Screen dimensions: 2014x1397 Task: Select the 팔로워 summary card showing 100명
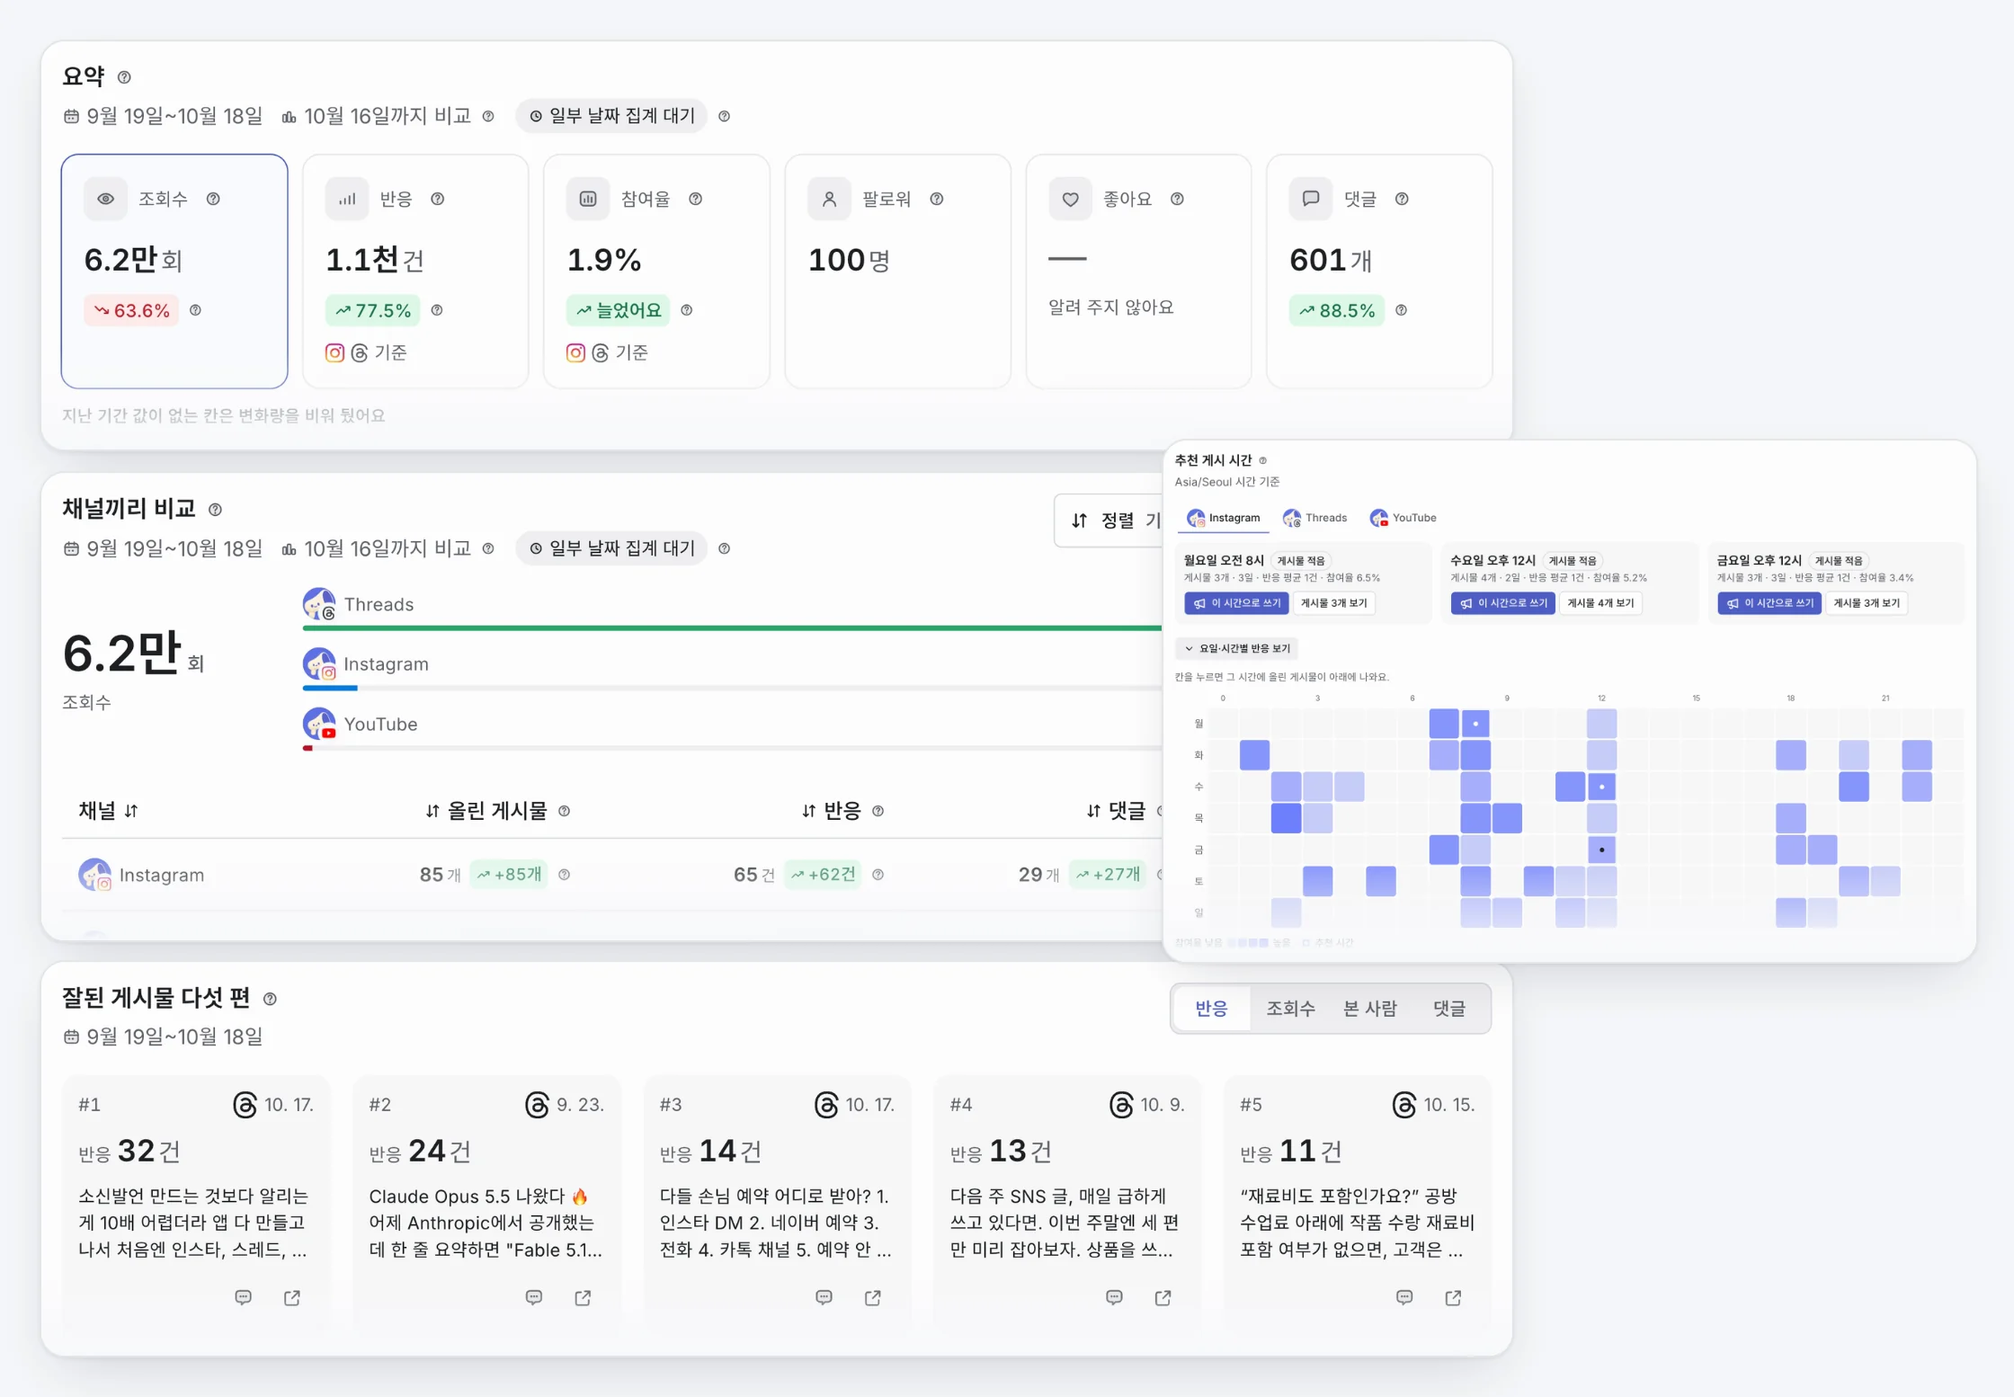tap(897, 271)
